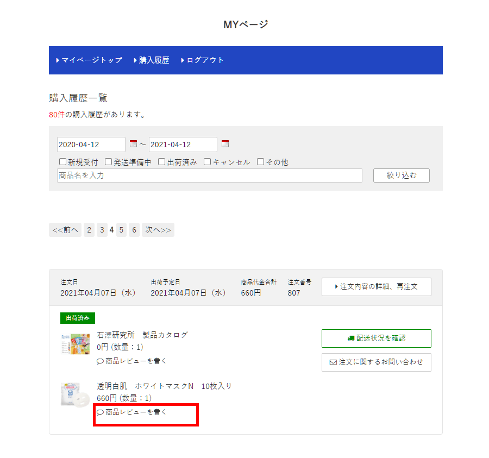489x458 pixels.
Task: Go to previous page with <<前へ
Action: (65, 230)
